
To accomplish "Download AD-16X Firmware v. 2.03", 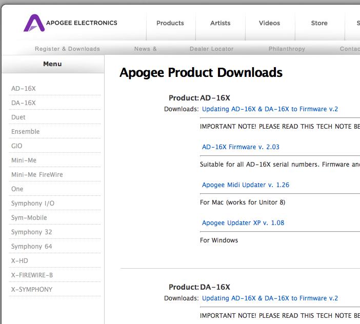I will (x=241, y=147).
